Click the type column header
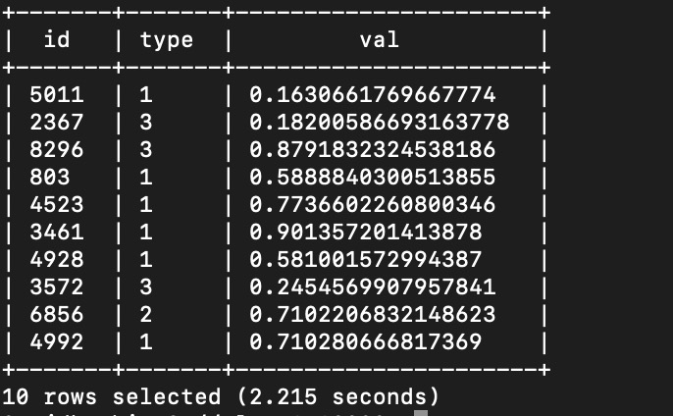 point(167,40)
